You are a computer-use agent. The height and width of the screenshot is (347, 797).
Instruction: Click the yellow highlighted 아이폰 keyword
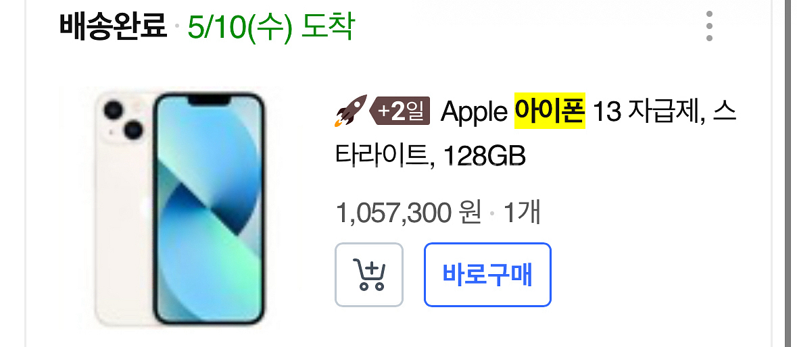point(550,111)
